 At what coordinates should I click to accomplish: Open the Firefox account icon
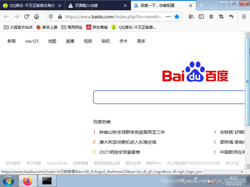211,17
